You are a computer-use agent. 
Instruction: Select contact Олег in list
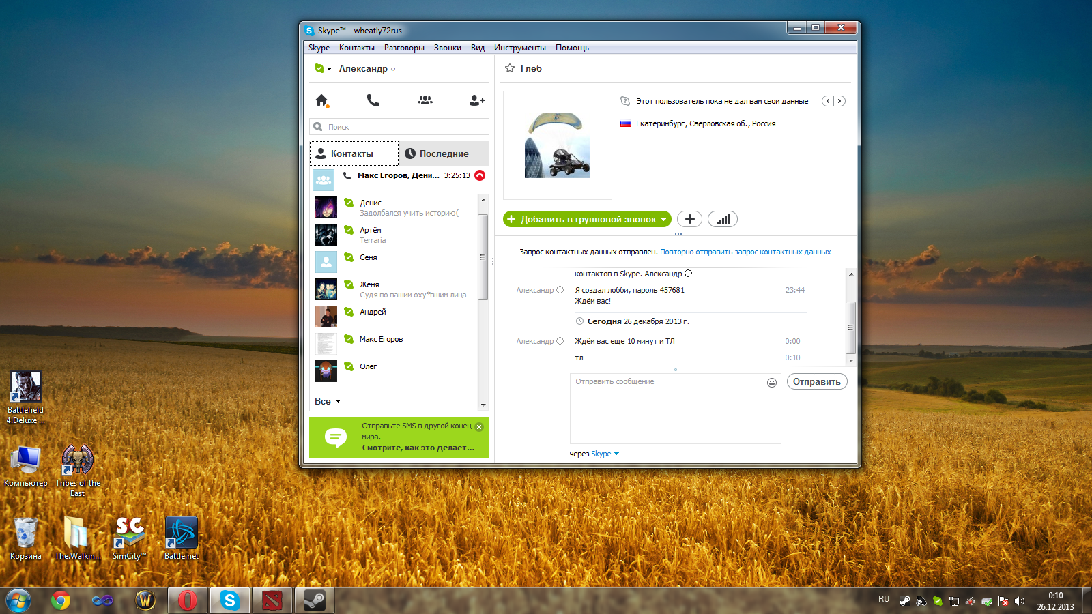click(x=394, y=371)
